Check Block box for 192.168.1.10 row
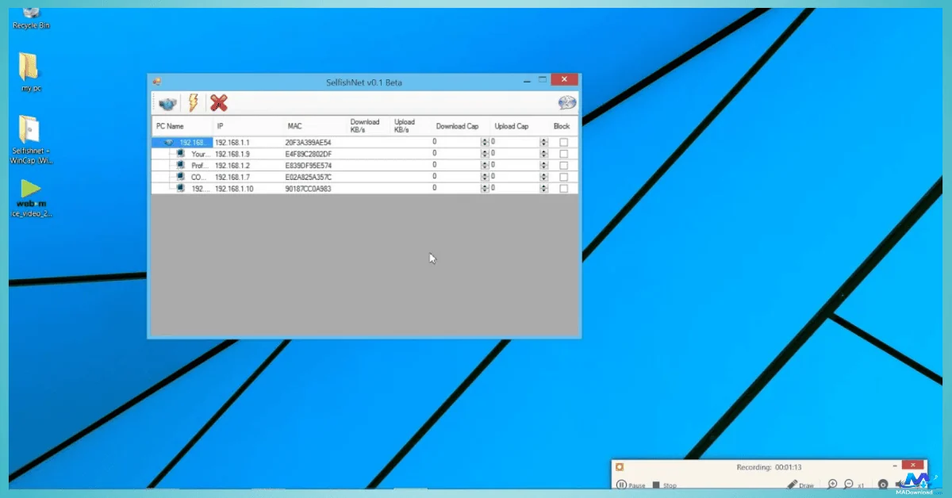This screenshot has width=952, height=498. 563,189
